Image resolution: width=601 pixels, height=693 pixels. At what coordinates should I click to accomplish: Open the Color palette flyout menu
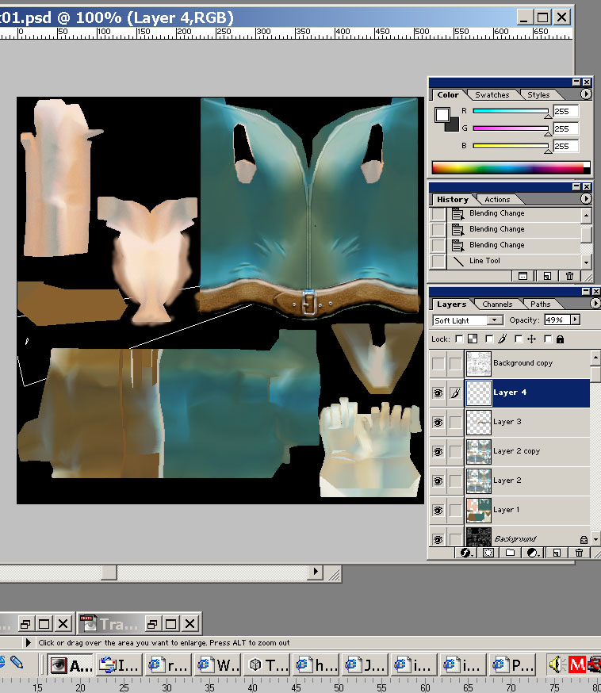pos(586,94)
